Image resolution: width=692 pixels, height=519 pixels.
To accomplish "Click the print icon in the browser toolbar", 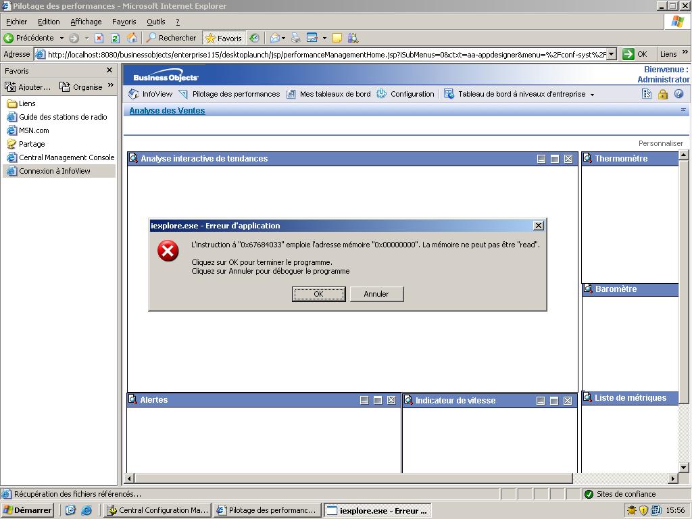I will coord(295,38).
